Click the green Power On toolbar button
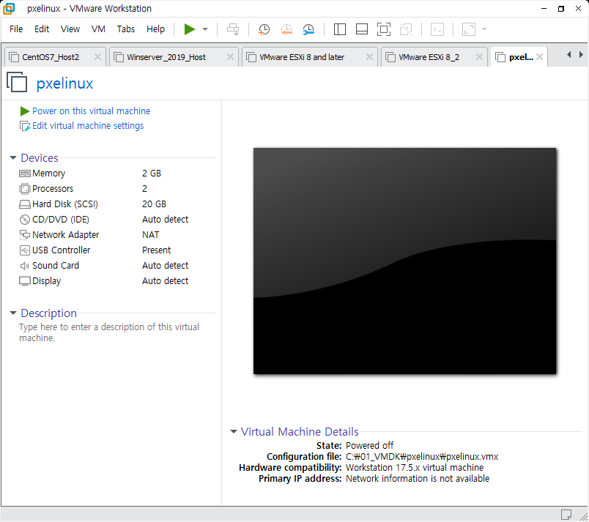This screenshot has height=522, width=589. (190, 29)
